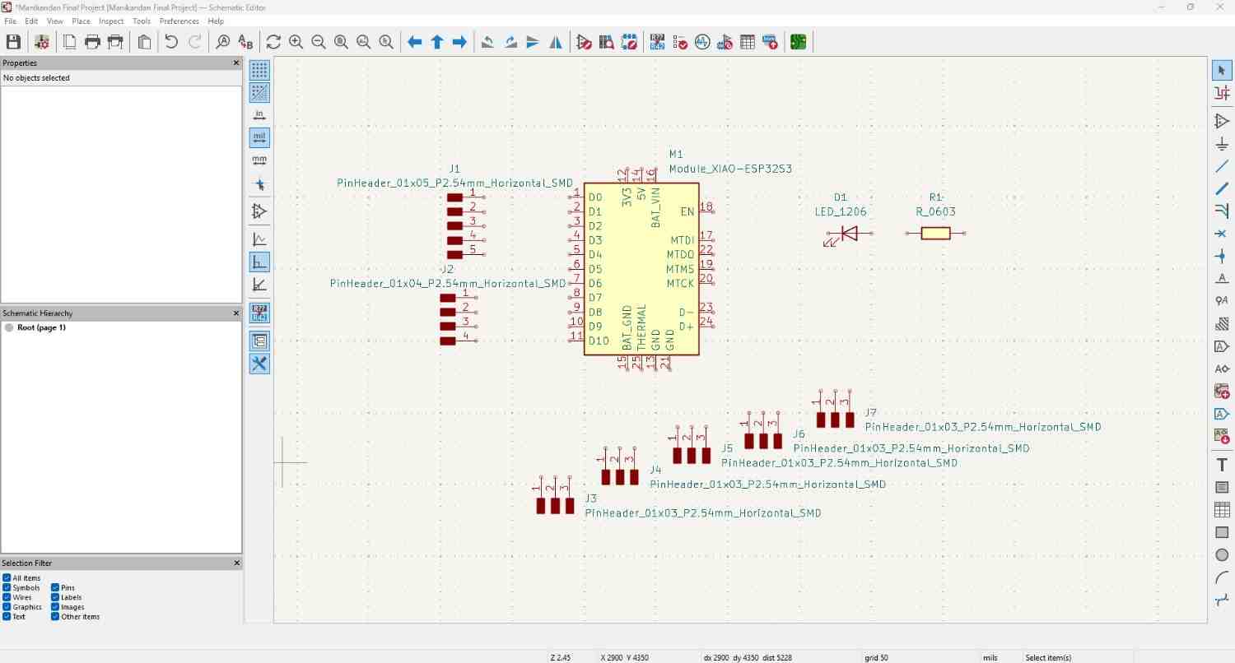This screenshot has height=663, width=1235.
Task: Generate the Bill of Materials
Action: coord(770,42)
